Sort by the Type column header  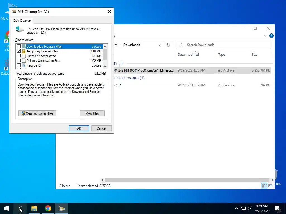click(233, 54)
